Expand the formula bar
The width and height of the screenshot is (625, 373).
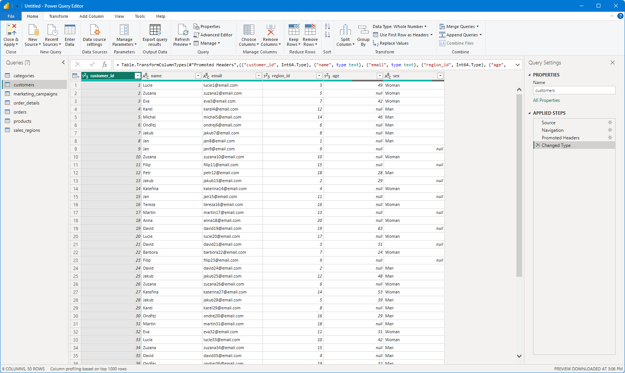518,65
